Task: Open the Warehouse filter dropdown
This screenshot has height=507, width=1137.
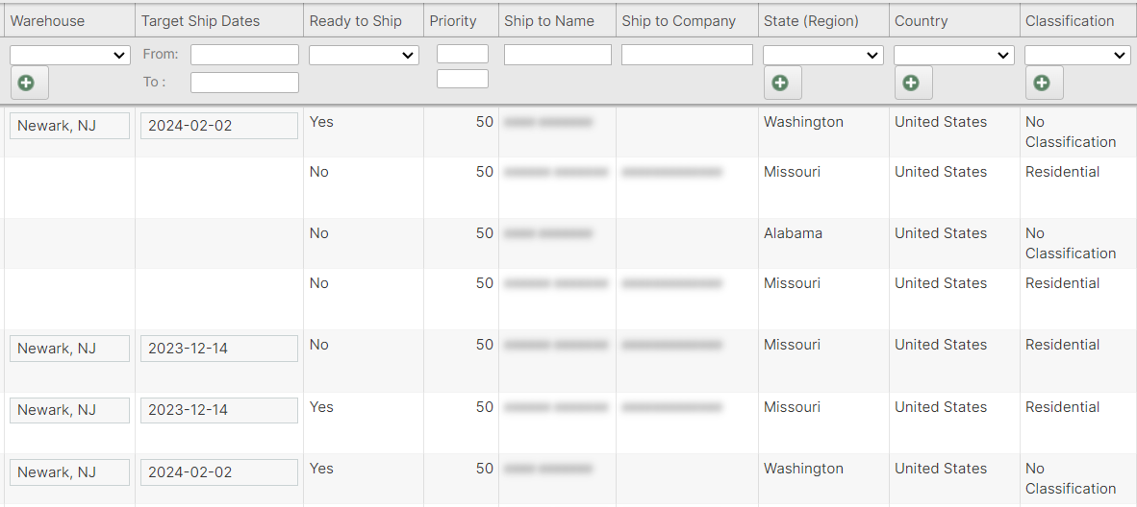Action: [x=70, y=56]
